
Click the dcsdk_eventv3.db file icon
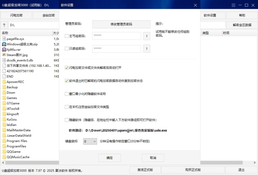4,60
